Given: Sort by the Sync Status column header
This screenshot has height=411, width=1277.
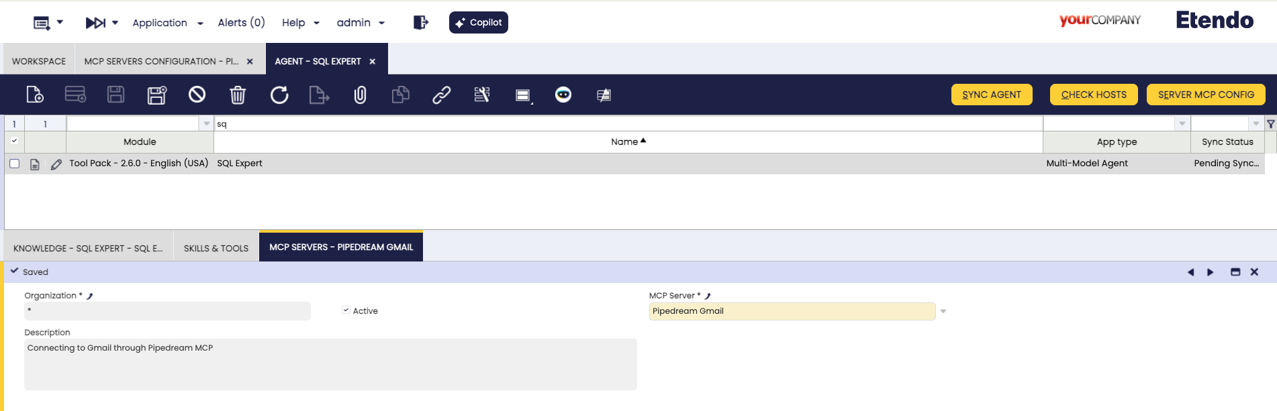Looking at the screenshot, I should [x=1227, y=141].
